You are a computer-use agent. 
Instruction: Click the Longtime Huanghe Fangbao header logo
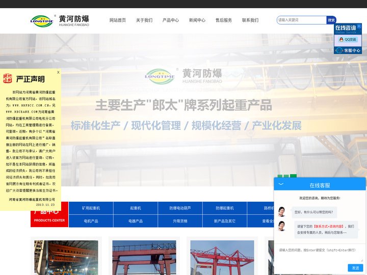click(60, 21)
